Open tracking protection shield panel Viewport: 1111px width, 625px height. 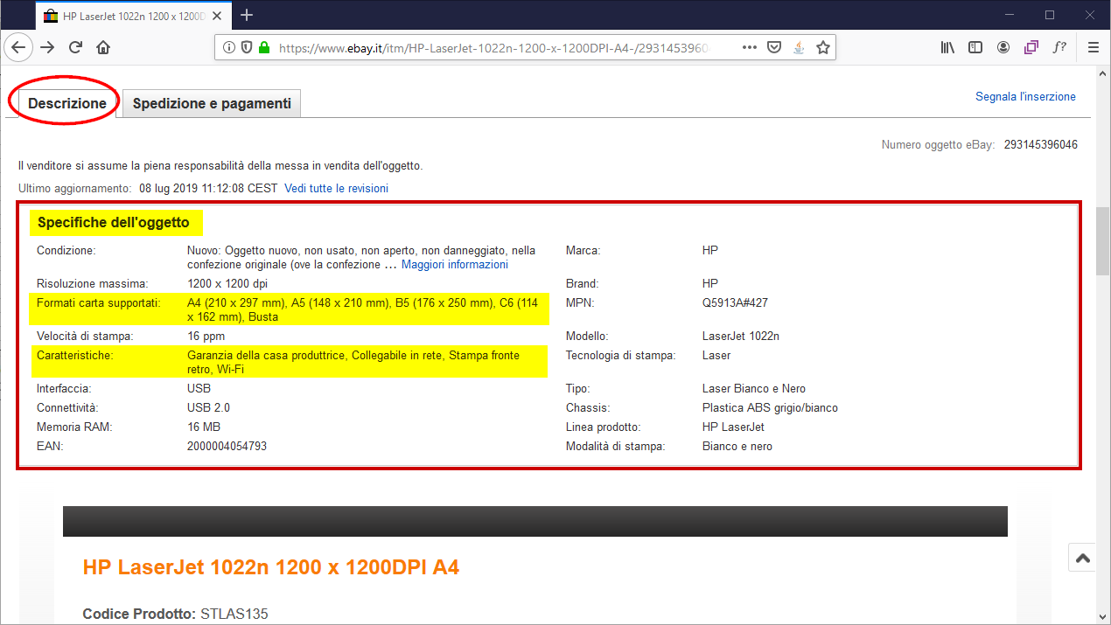(246, 48)
